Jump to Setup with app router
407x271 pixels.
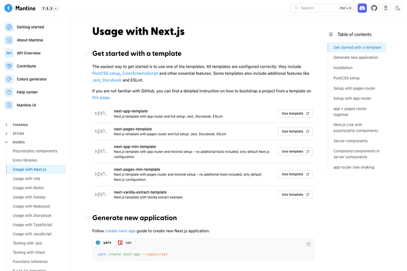[x=352, y=99]
